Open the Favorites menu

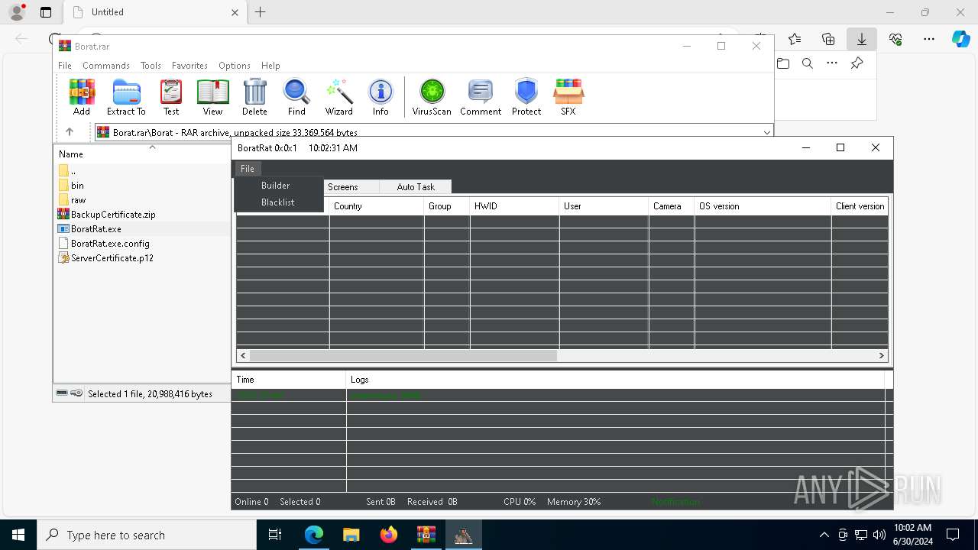point(189,66)
